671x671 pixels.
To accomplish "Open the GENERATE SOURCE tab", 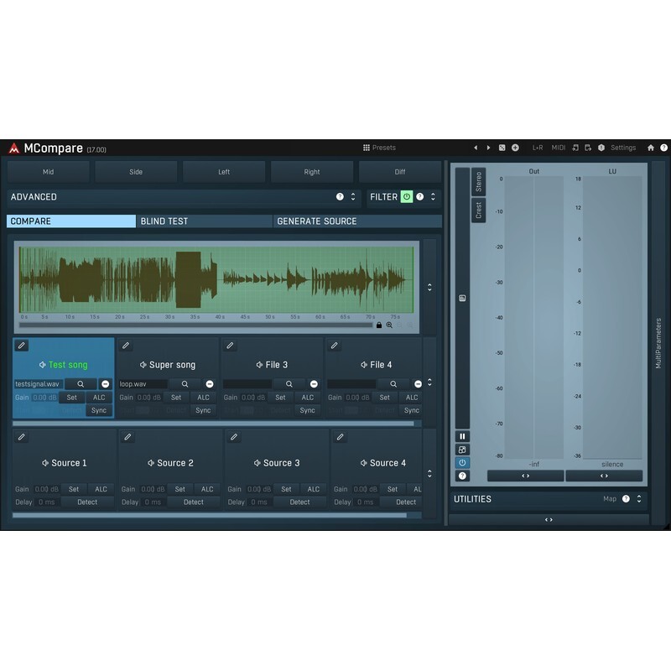I will (356, 221).
